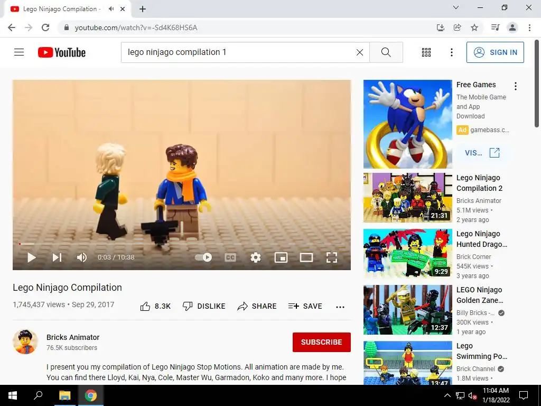Open the media control toolbar icon

coord(495,27)
